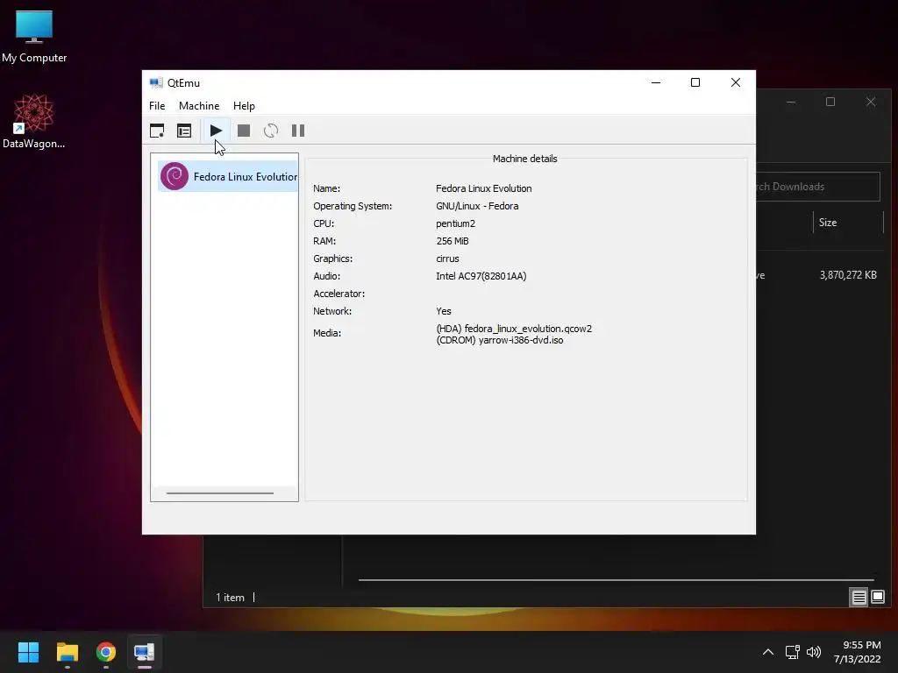Maximize the QtEmu window
Screen dimensions: 898x673
pyautogui.click(x=695, y=83)
